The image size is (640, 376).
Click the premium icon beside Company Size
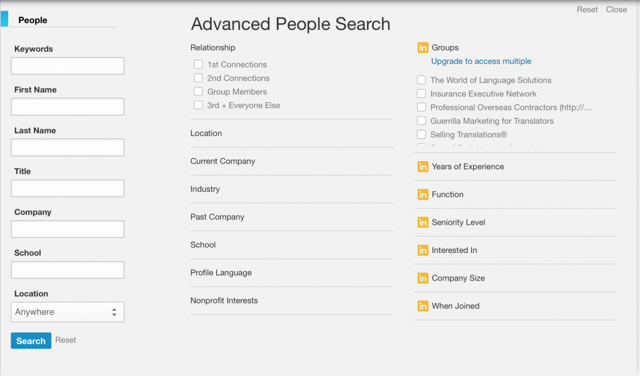(x=422, y=278)
